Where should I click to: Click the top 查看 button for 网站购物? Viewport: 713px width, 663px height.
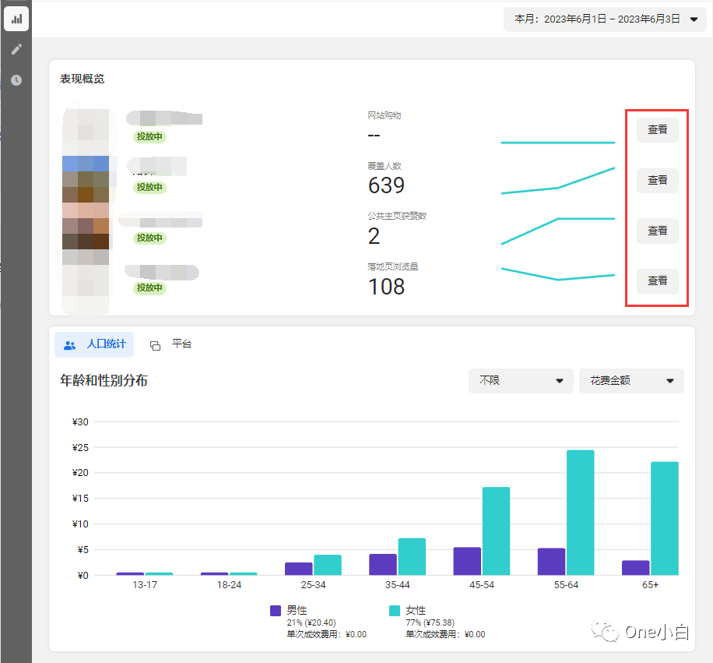pos(656,130)
